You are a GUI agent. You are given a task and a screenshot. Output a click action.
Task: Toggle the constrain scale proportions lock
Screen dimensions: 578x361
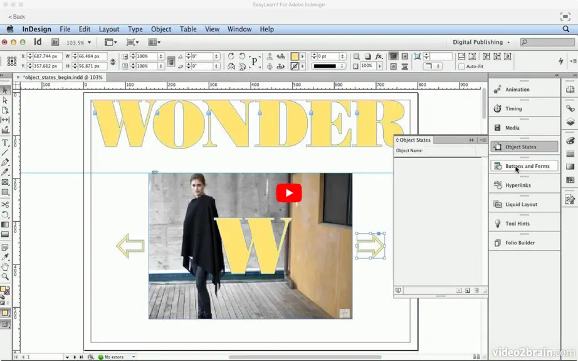(171, 61)
